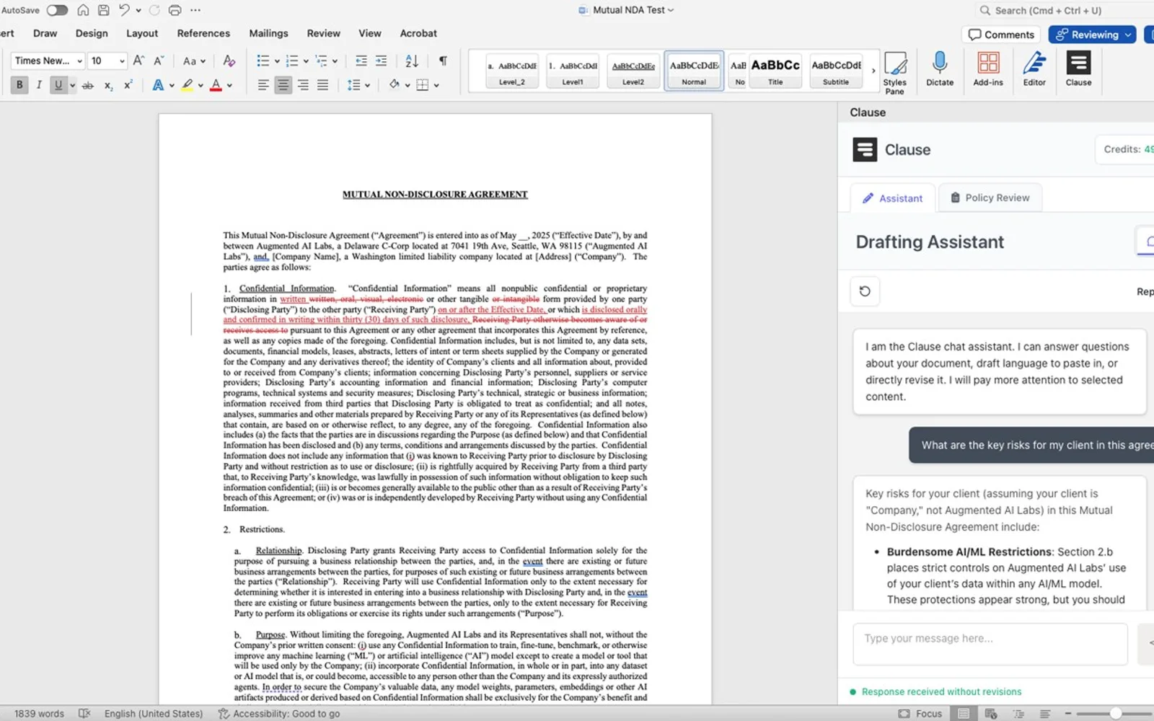Click the font color red swatch
1154x721 pixels.
[x=216, y=85]
